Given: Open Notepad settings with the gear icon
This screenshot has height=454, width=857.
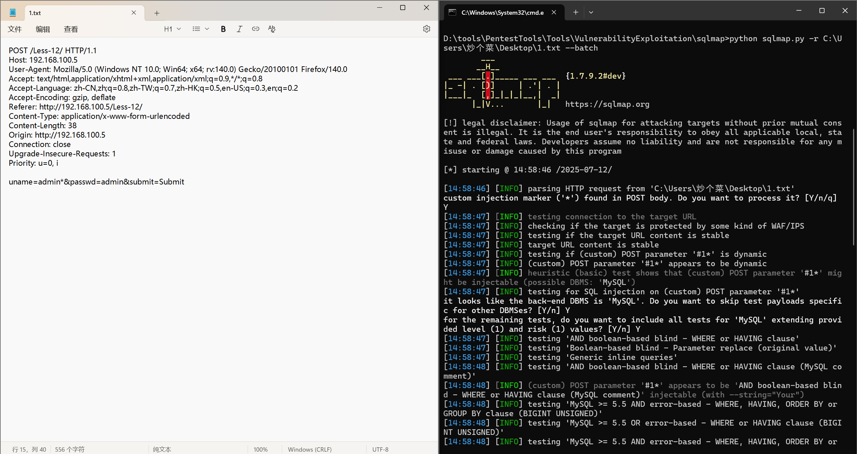Looking at the screenshot, I should coord(426,29).
